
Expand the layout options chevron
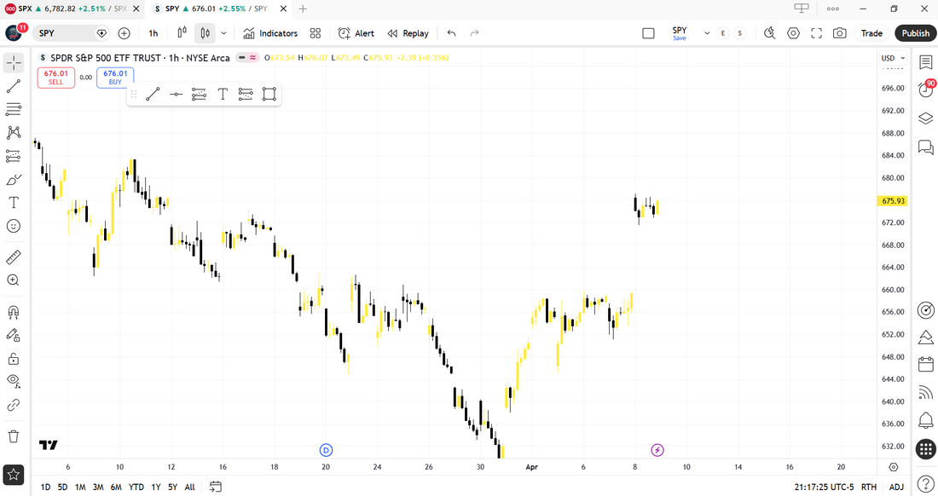[x=707, y=33]
